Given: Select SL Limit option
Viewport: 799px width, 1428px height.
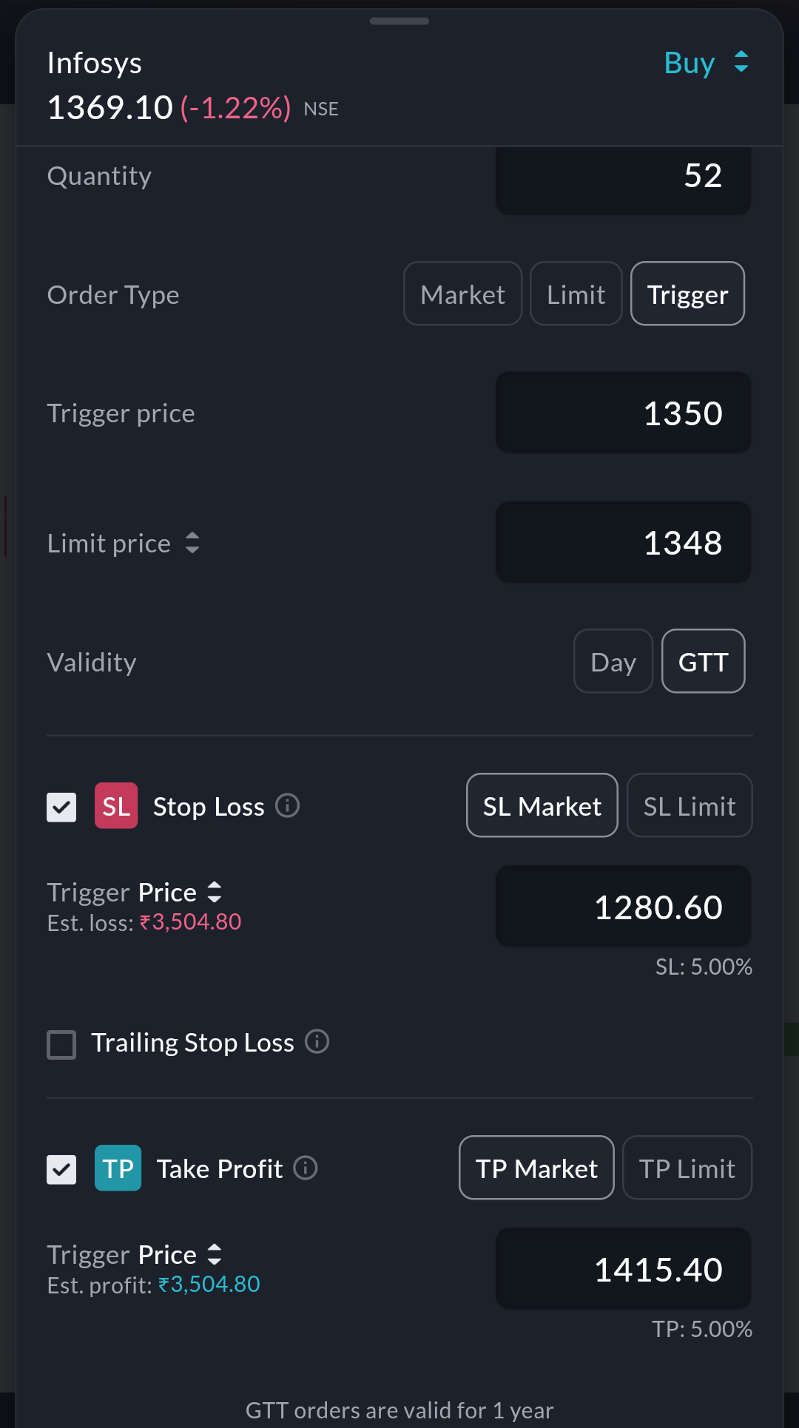Looking at the screenshot, I should pos(690,805).
